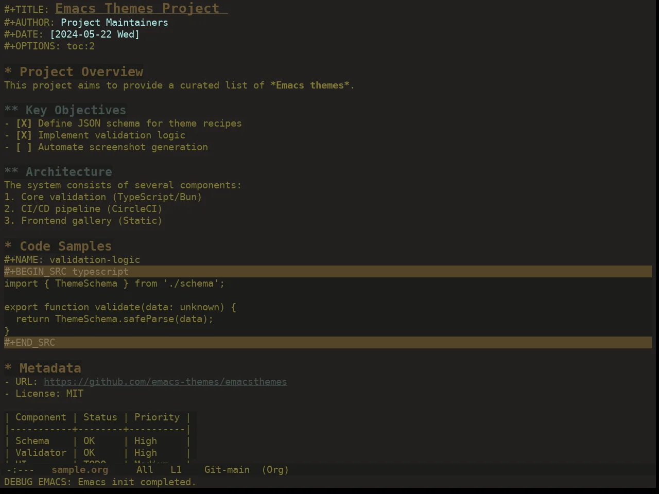The image size is (659, 494).
Task: Click the 'return ThemeSchema.safeParse(data);' line
Action: click(x=114, y=319)
